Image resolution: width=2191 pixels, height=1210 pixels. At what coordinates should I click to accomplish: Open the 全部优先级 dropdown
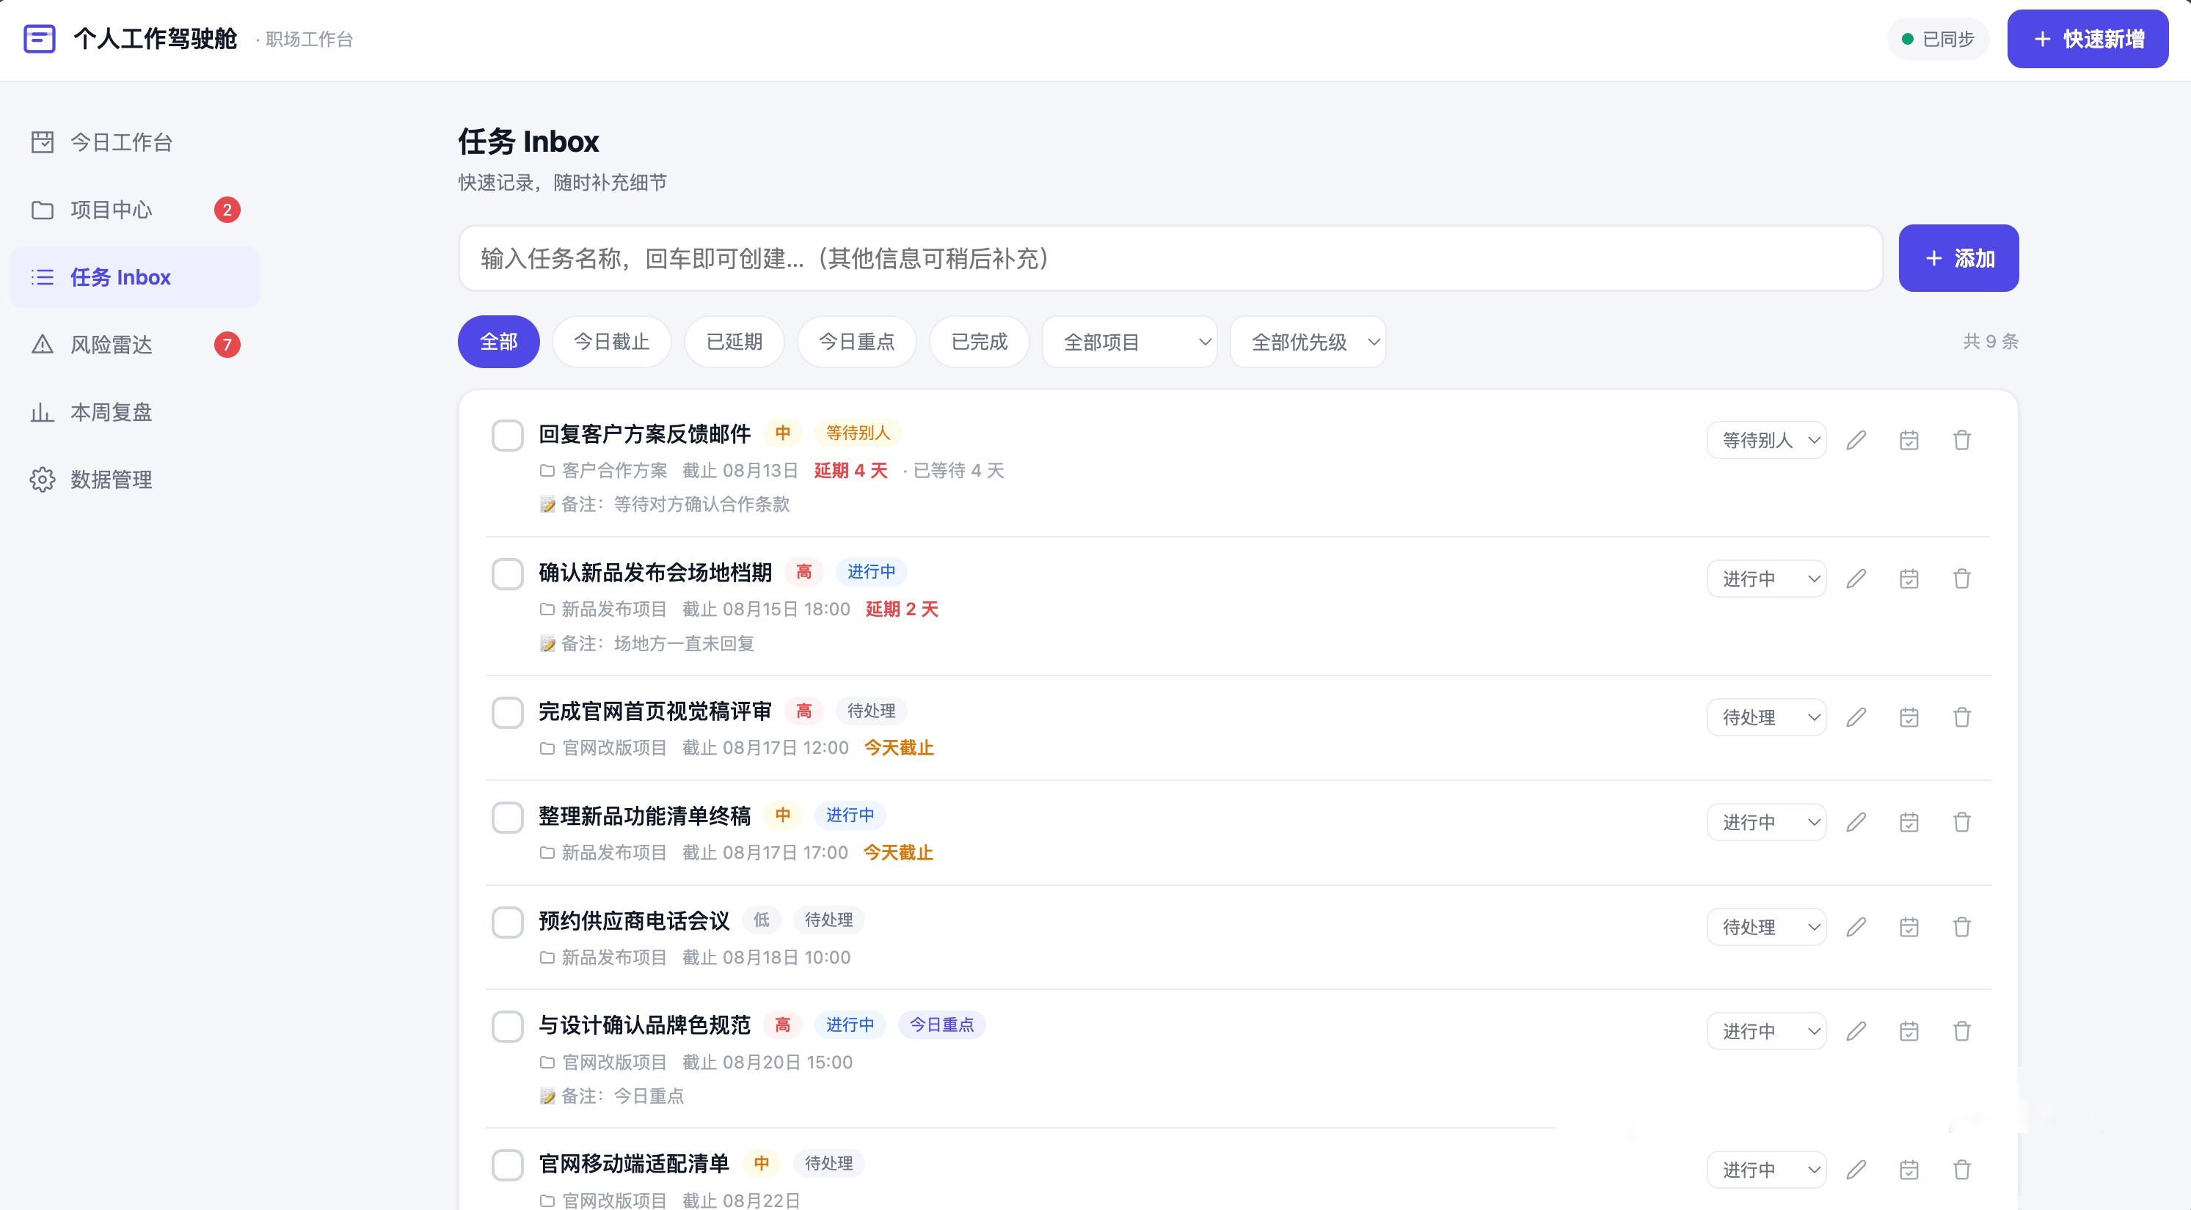point(1308,342)
